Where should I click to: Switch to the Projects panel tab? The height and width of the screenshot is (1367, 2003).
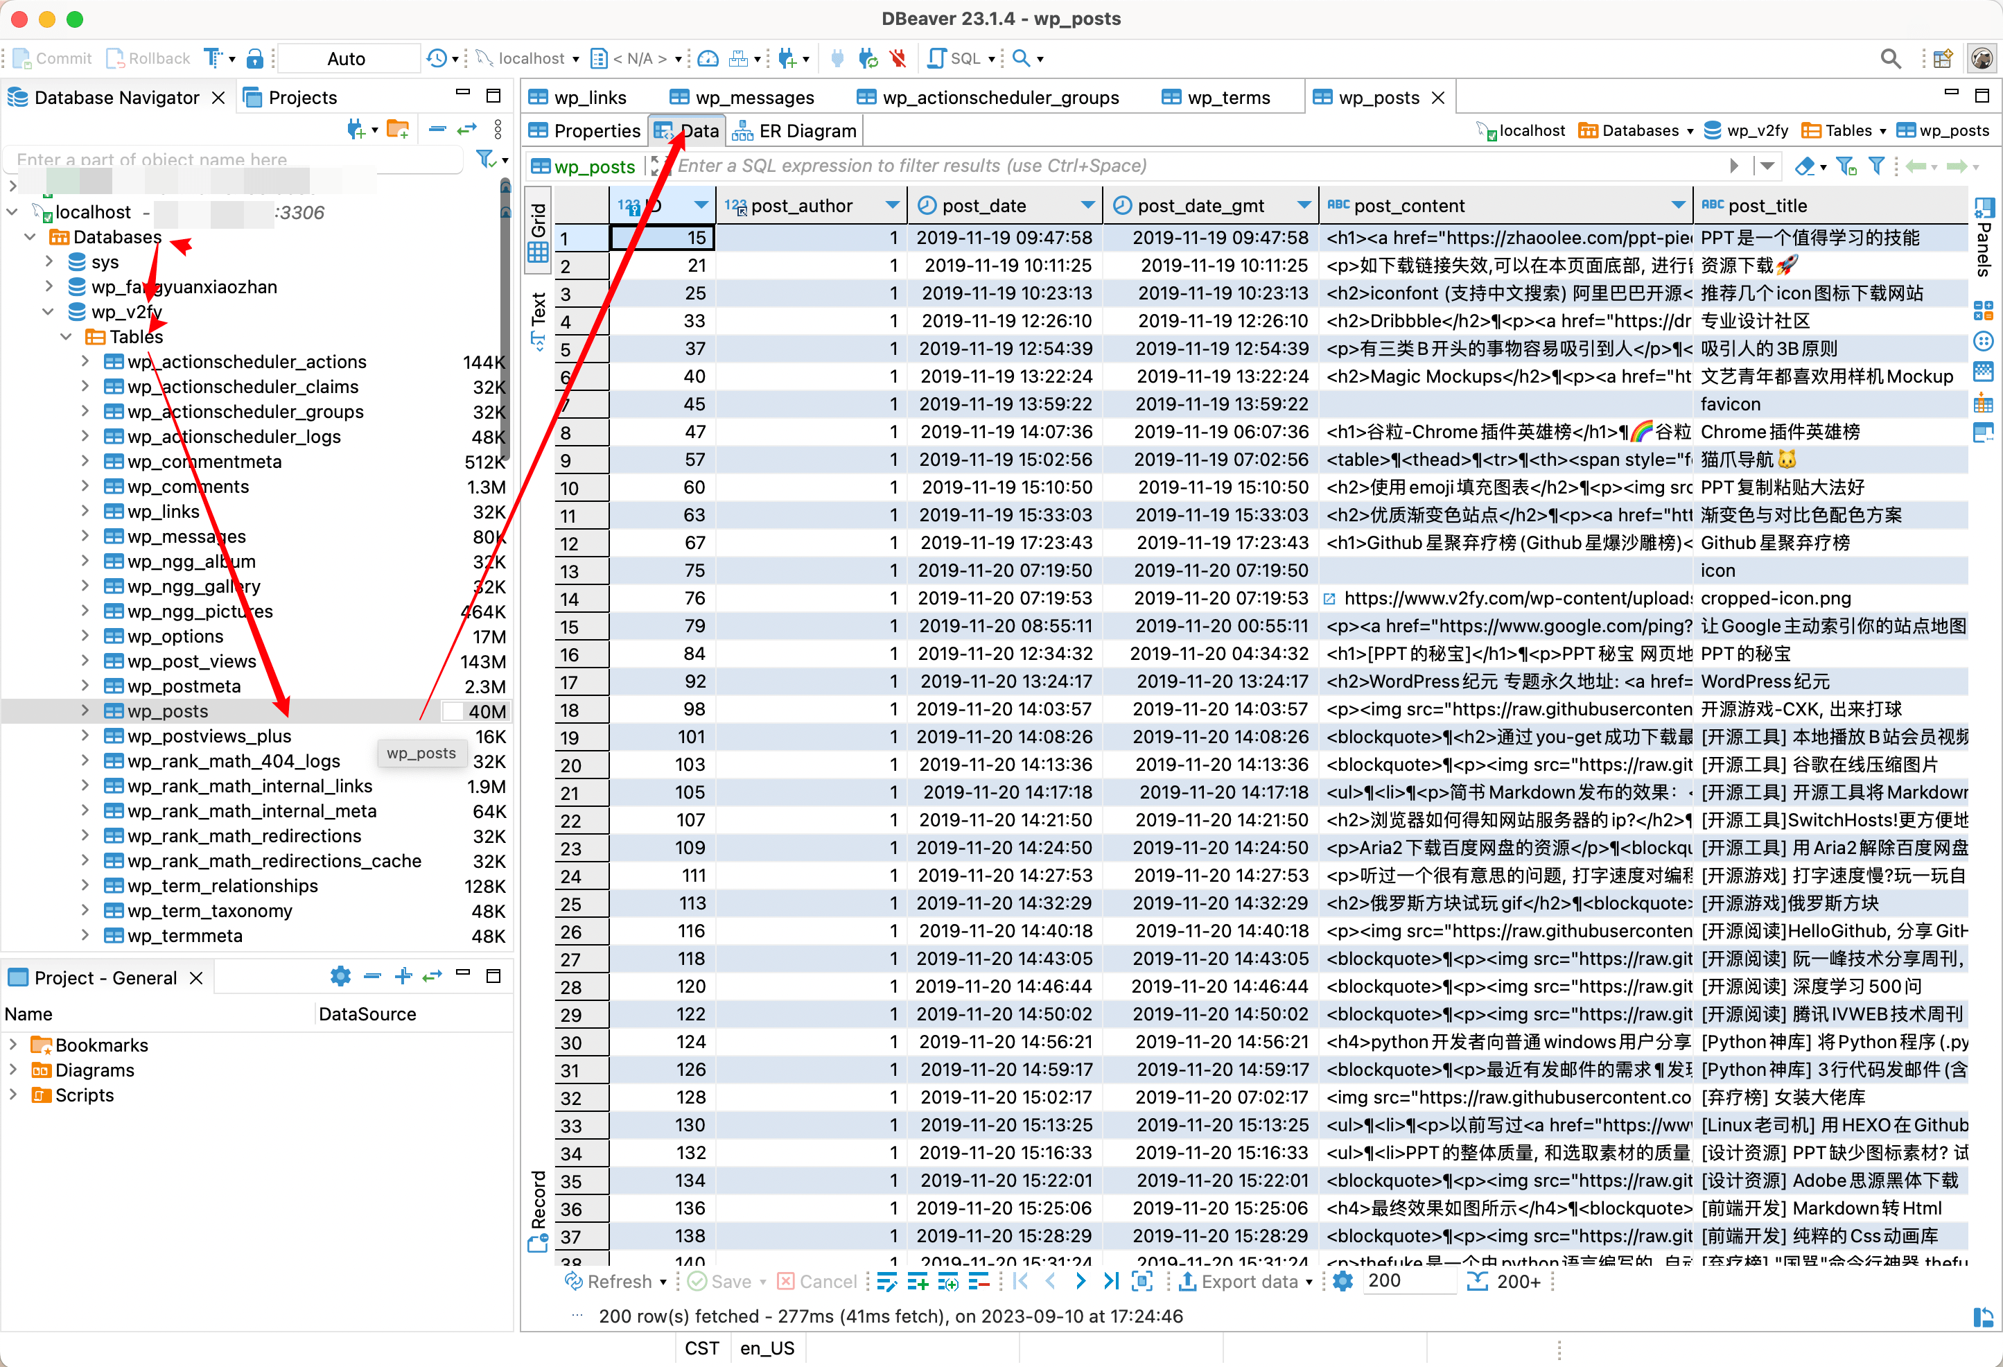point(290,98)
